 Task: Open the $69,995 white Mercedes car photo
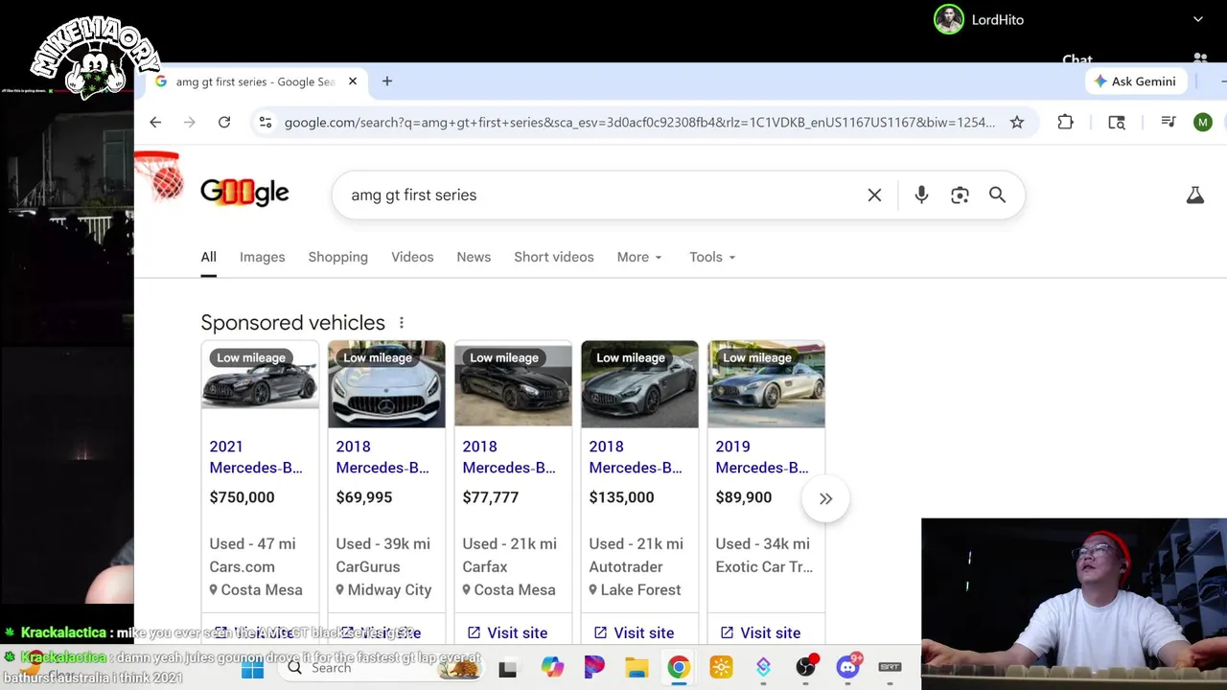click(x=386, y=384)
